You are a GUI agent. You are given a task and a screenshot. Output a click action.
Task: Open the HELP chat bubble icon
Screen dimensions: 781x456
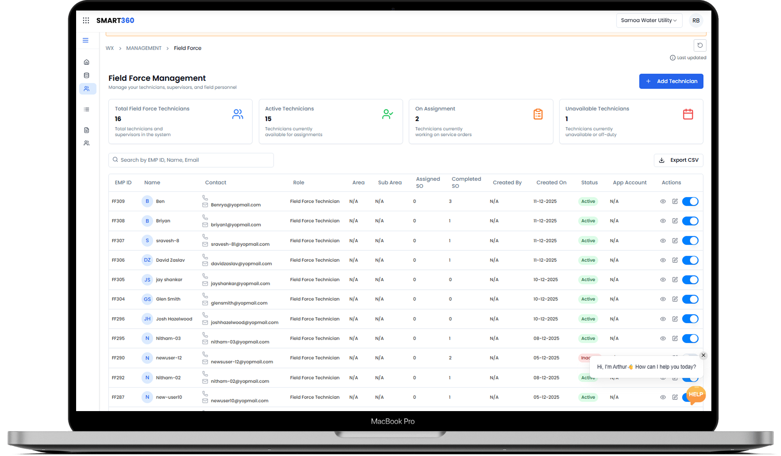696,394
